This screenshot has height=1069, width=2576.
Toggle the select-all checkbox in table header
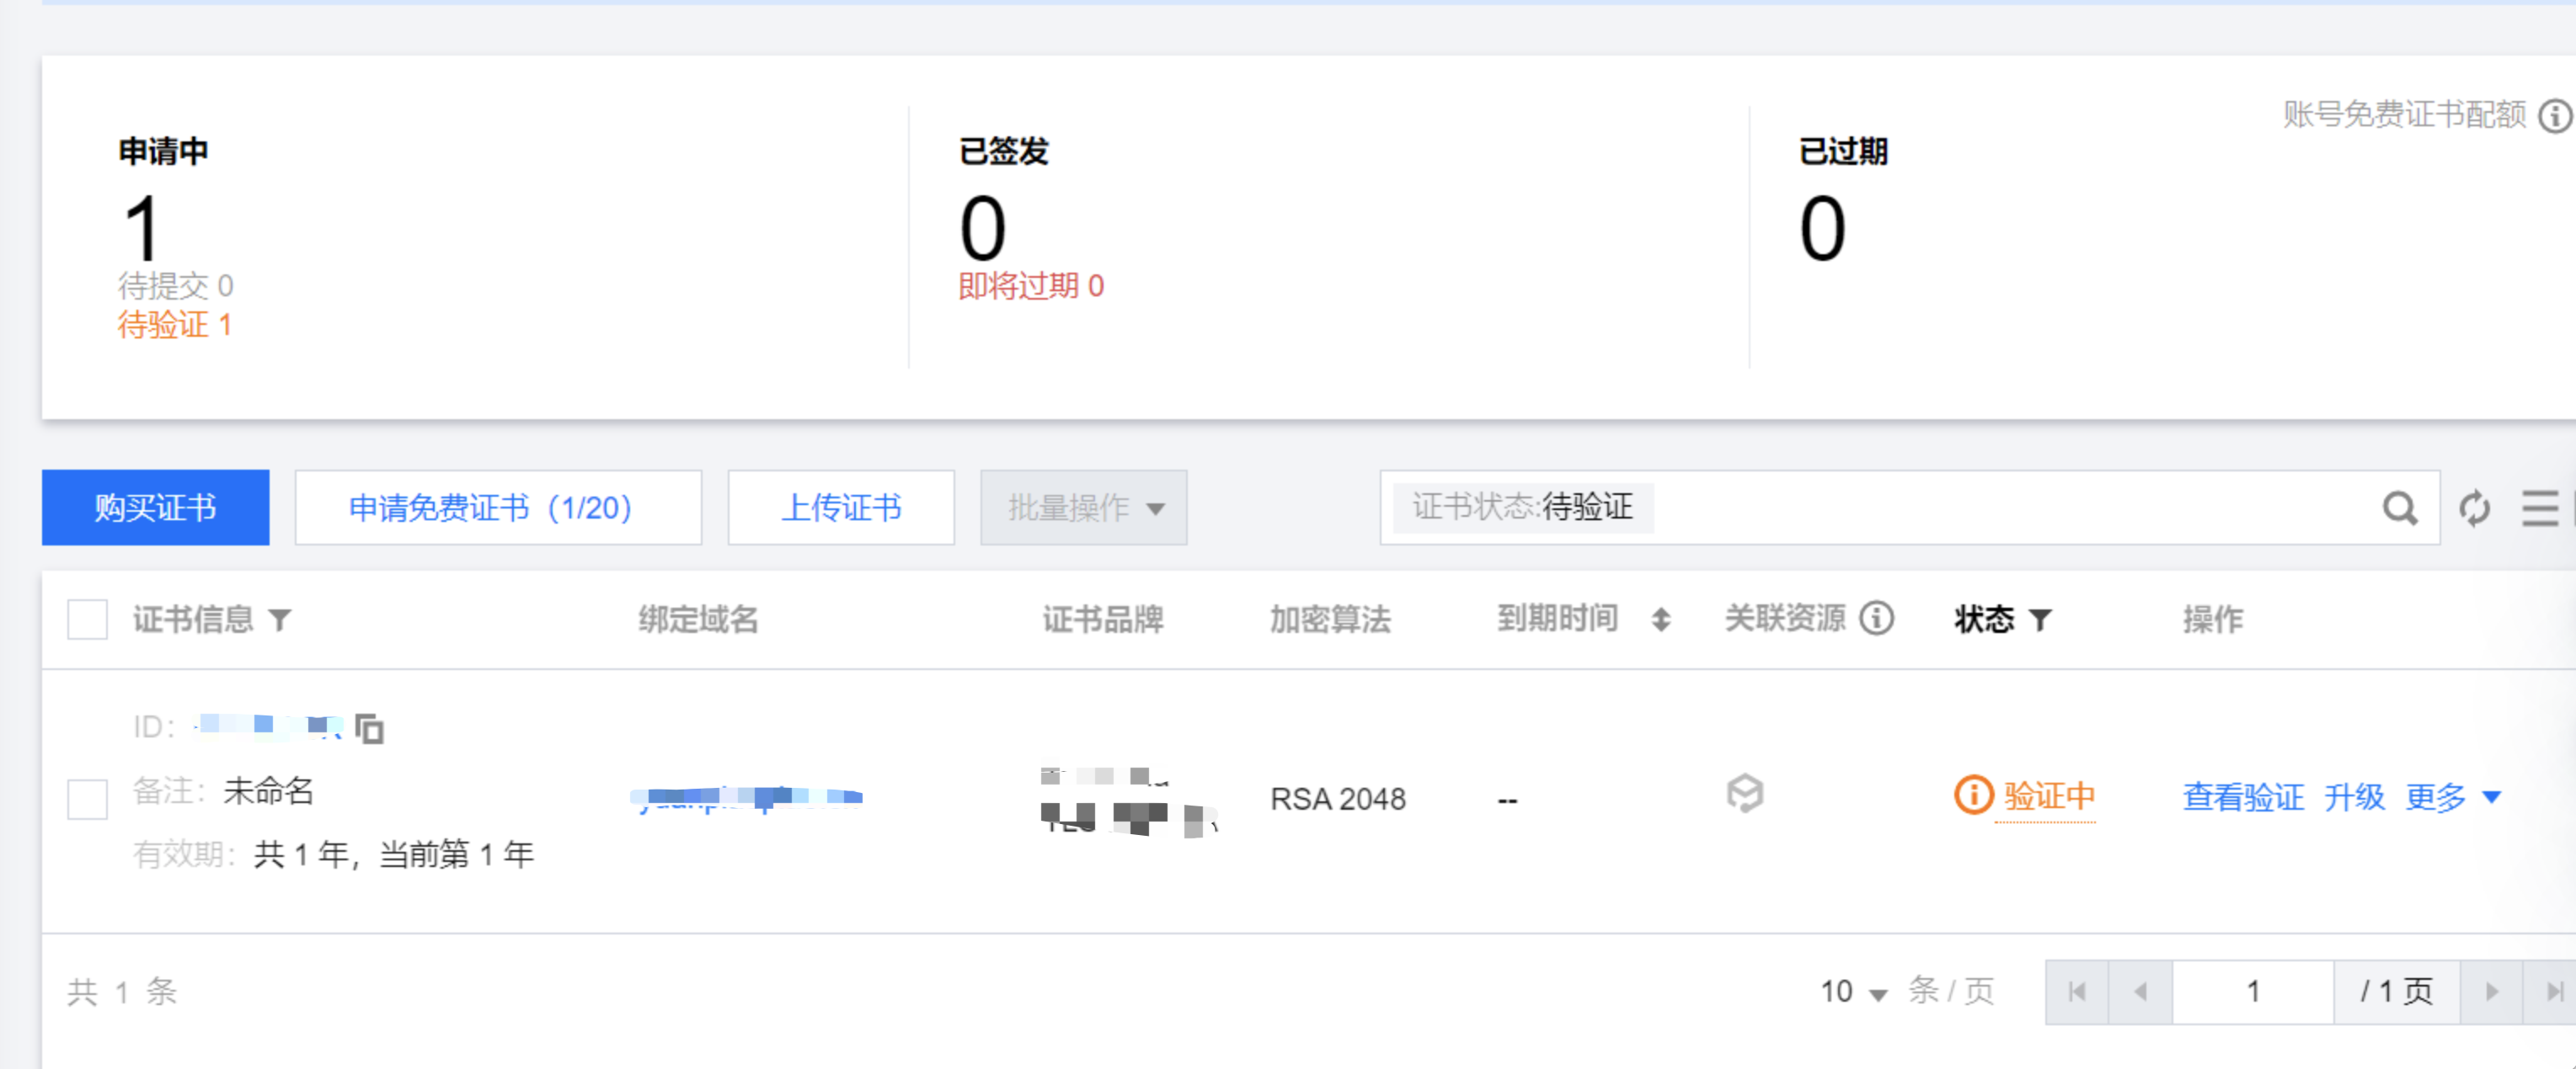pyautogui.click(x=87, y=620)
